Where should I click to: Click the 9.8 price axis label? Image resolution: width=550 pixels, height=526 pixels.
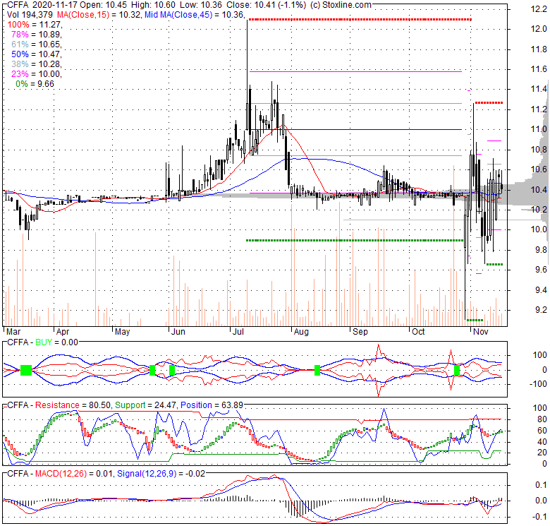540,250
